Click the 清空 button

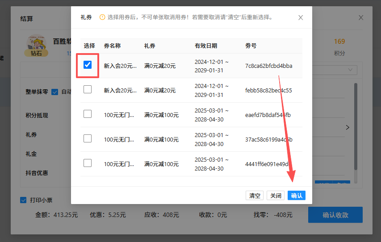tap(255, 196)
